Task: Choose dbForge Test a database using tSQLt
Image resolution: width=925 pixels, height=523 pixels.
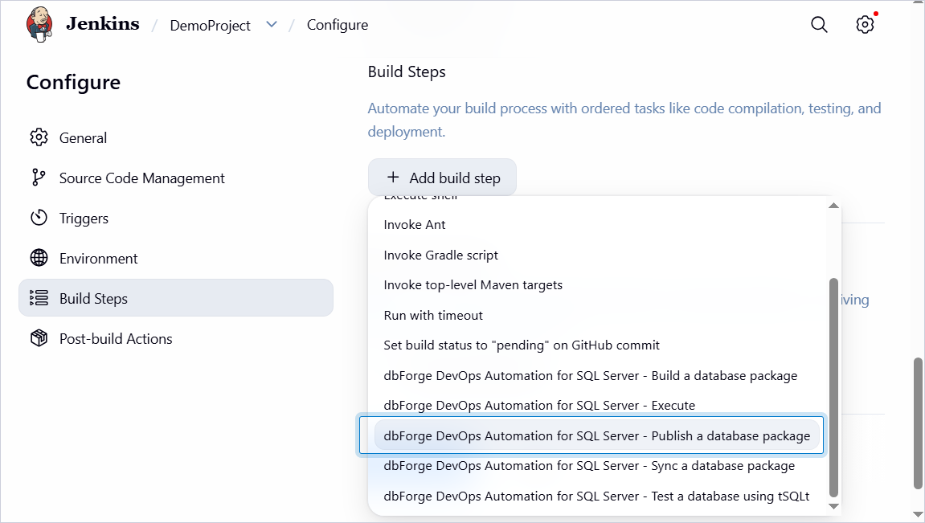Action: [598, 496]
